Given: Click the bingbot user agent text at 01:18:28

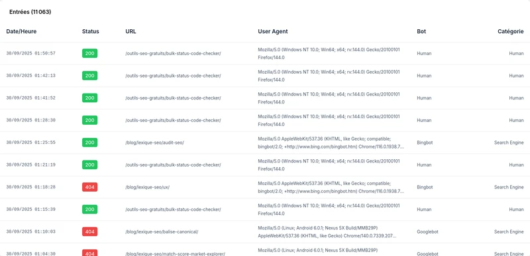Looking at the screenshot, I should coord(331,187).
